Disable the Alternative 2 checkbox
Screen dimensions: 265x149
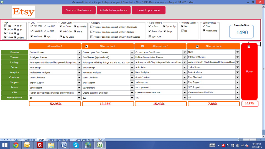87,46
